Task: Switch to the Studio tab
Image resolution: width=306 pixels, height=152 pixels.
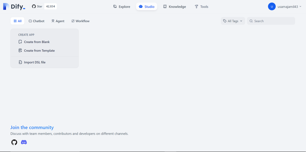Action: pyautogui.click(x=146, y=7)
